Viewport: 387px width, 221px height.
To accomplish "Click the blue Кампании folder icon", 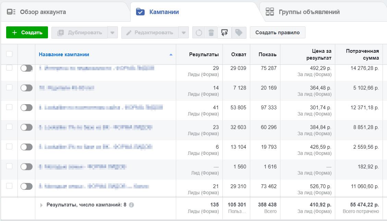I will click(140, 11).
